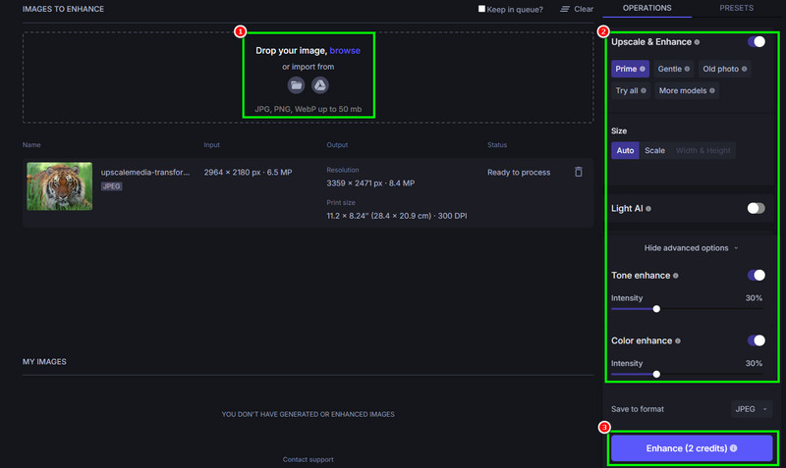Enable the Light AI toggle

pos(756,208)
